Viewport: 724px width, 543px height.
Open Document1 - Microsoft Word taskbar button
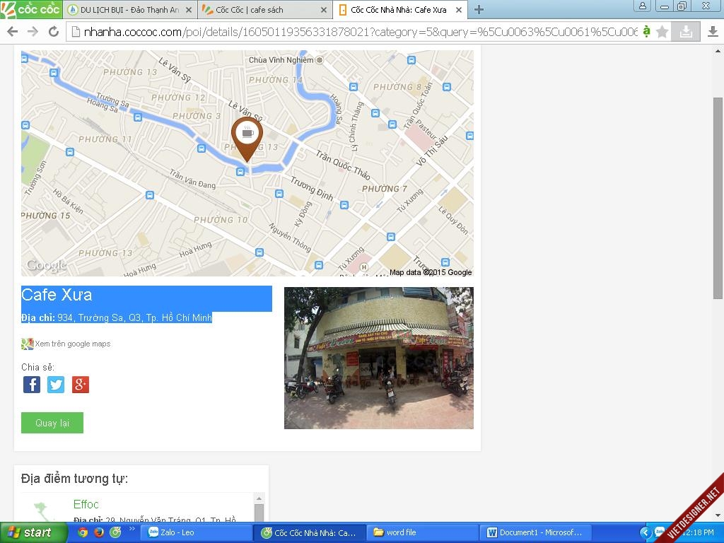click(x=536, y=533)
